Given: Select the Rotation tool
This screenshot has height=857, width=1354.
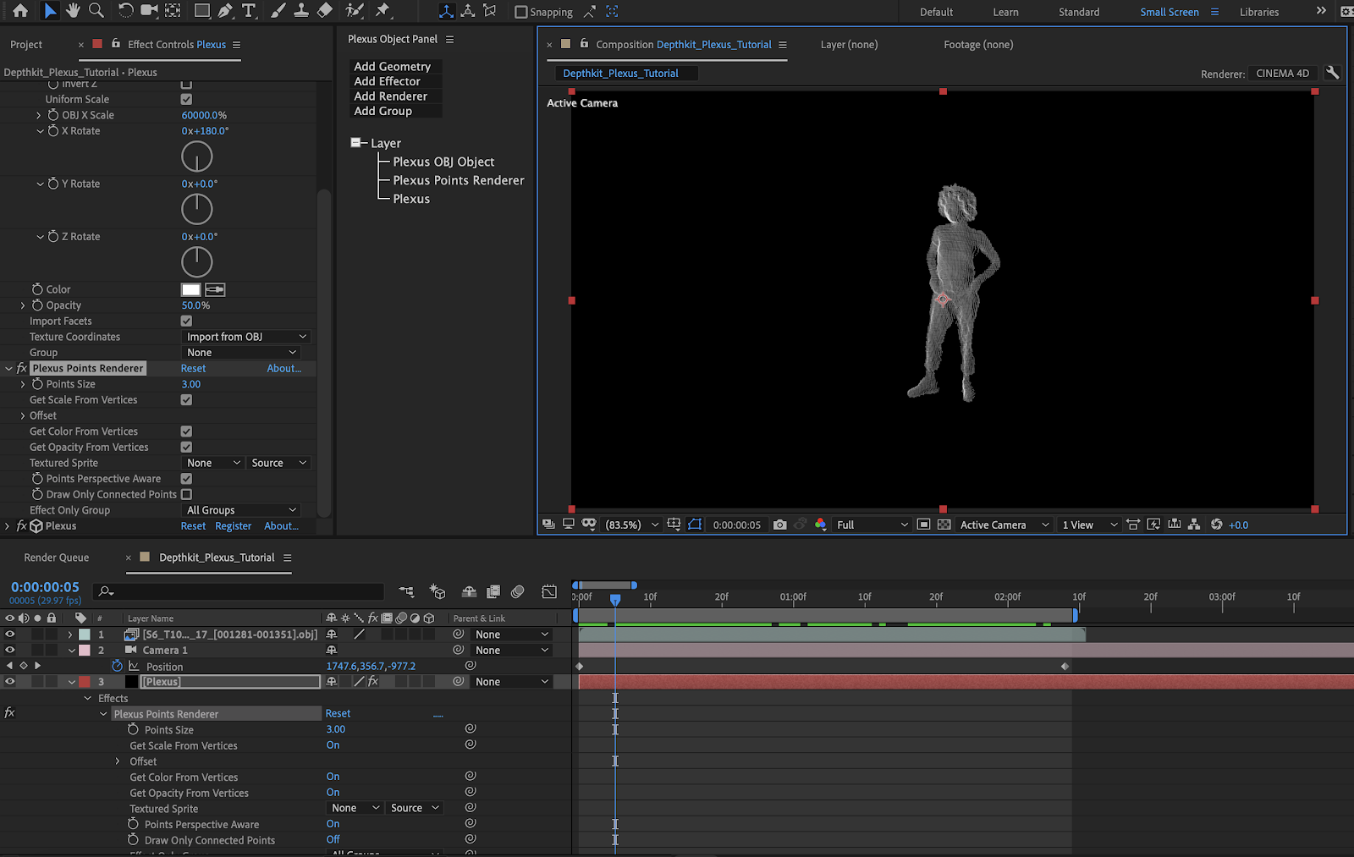Looking at the screenshot, I should pos(125,11).
